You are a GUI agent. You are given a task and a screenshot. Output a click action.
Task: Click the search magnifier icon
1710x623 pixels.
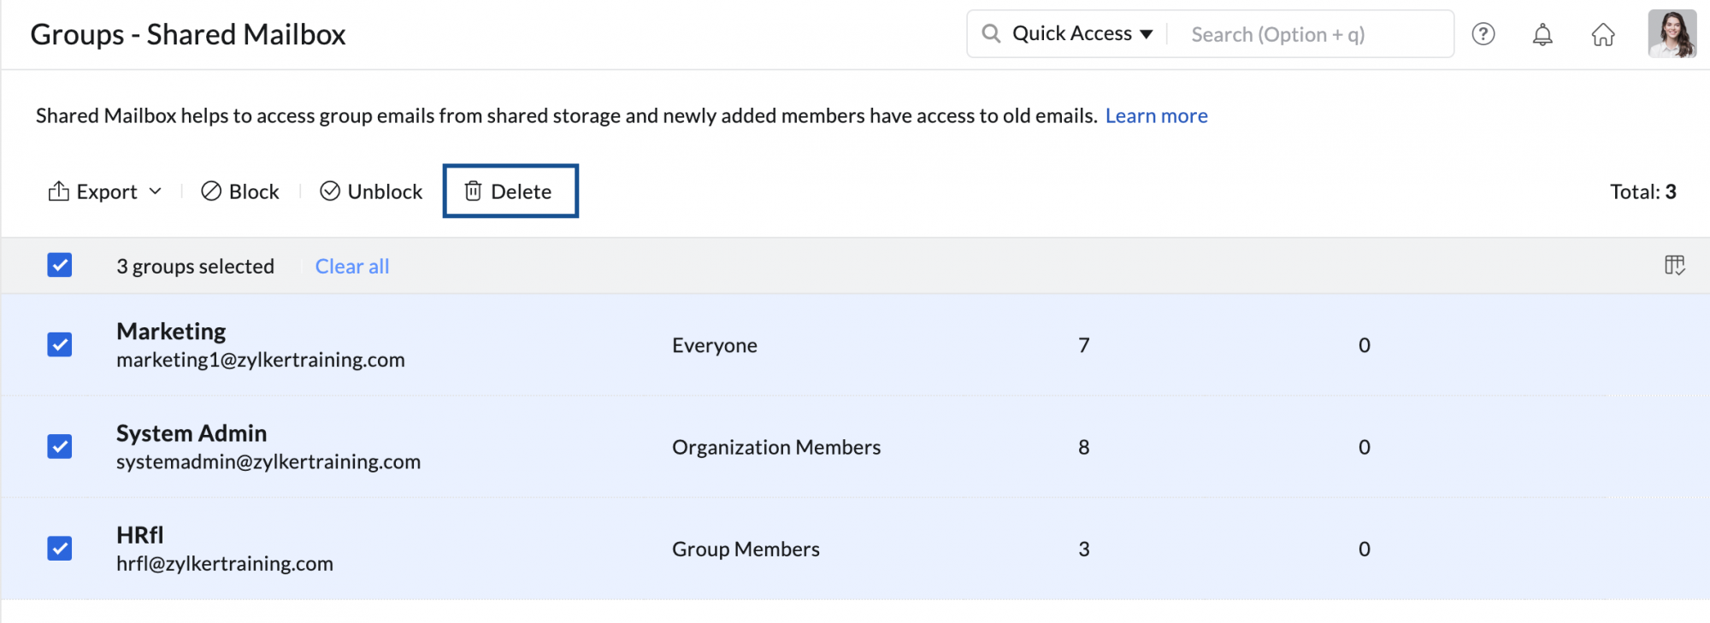991,34
